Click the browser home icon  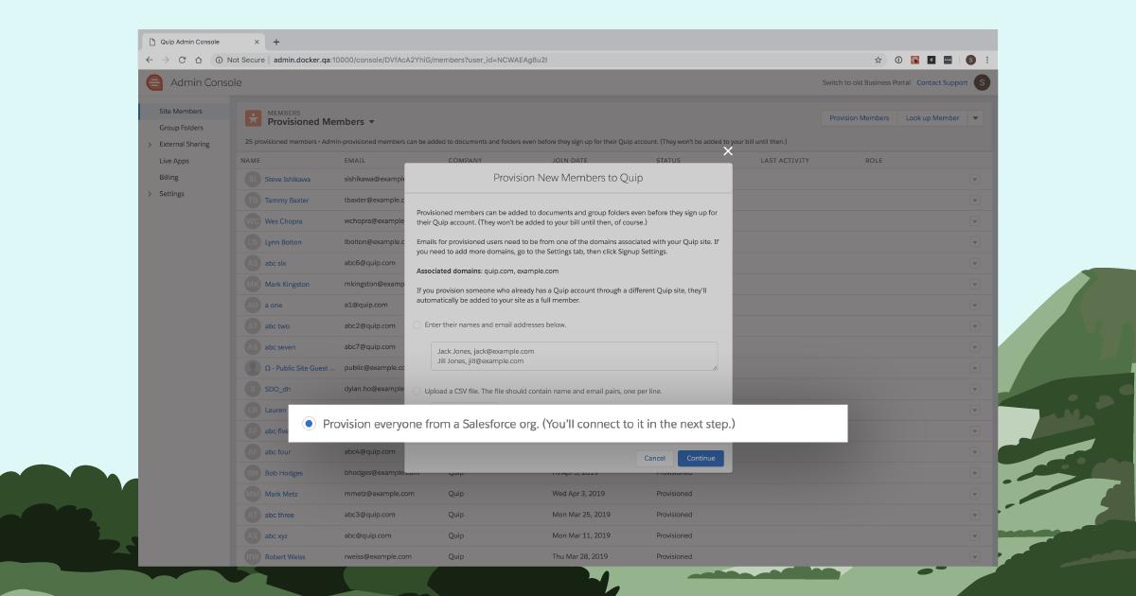click(x=198, y=60)
